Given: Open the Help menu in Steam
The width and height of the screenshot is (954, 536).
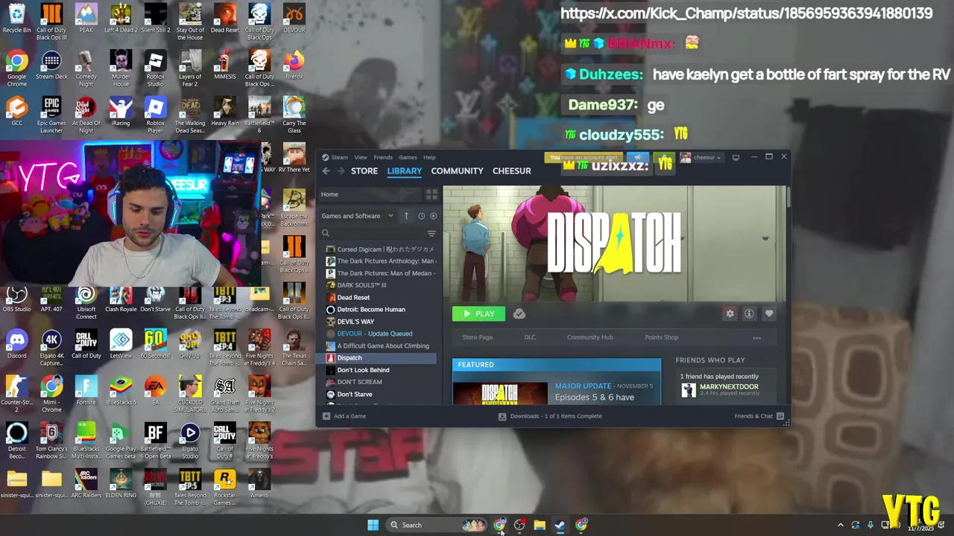Looking at the screenshot, I should pos(429,157).
